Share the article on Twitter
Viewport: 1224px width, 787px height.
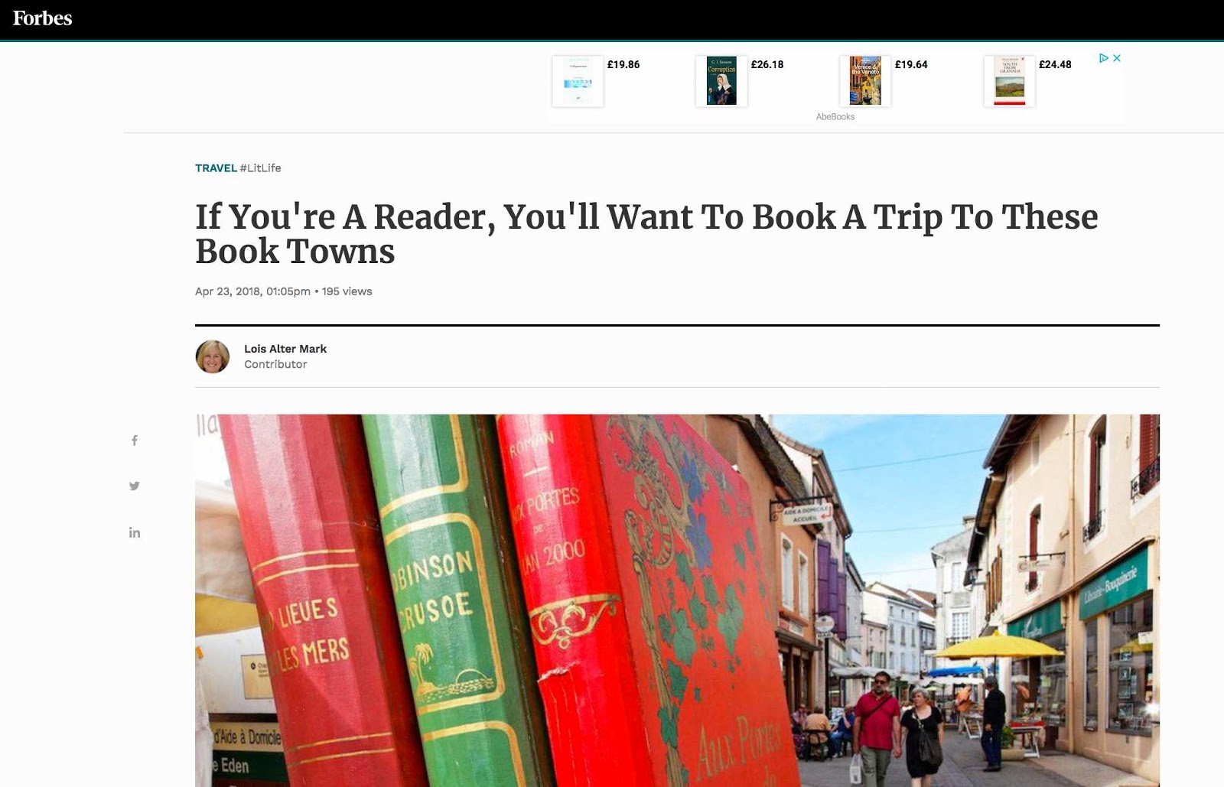[x=135, y=486]
